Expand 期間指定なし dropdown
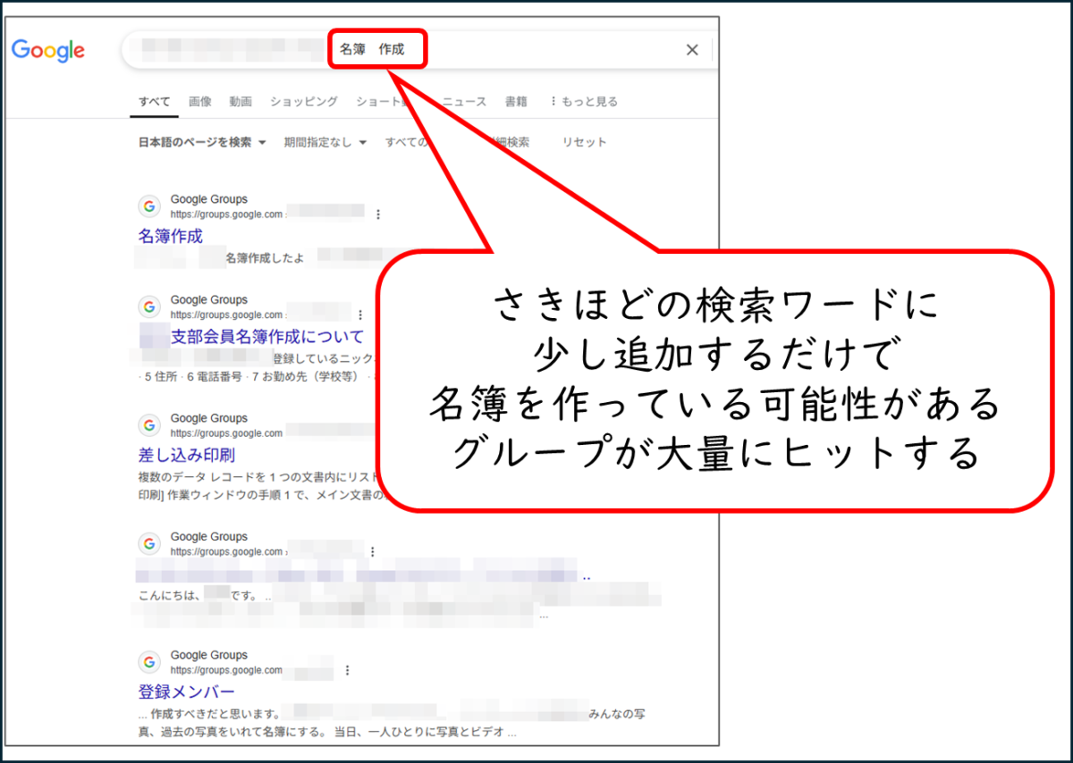This screenshot has height=763, width=1073. 325,142
